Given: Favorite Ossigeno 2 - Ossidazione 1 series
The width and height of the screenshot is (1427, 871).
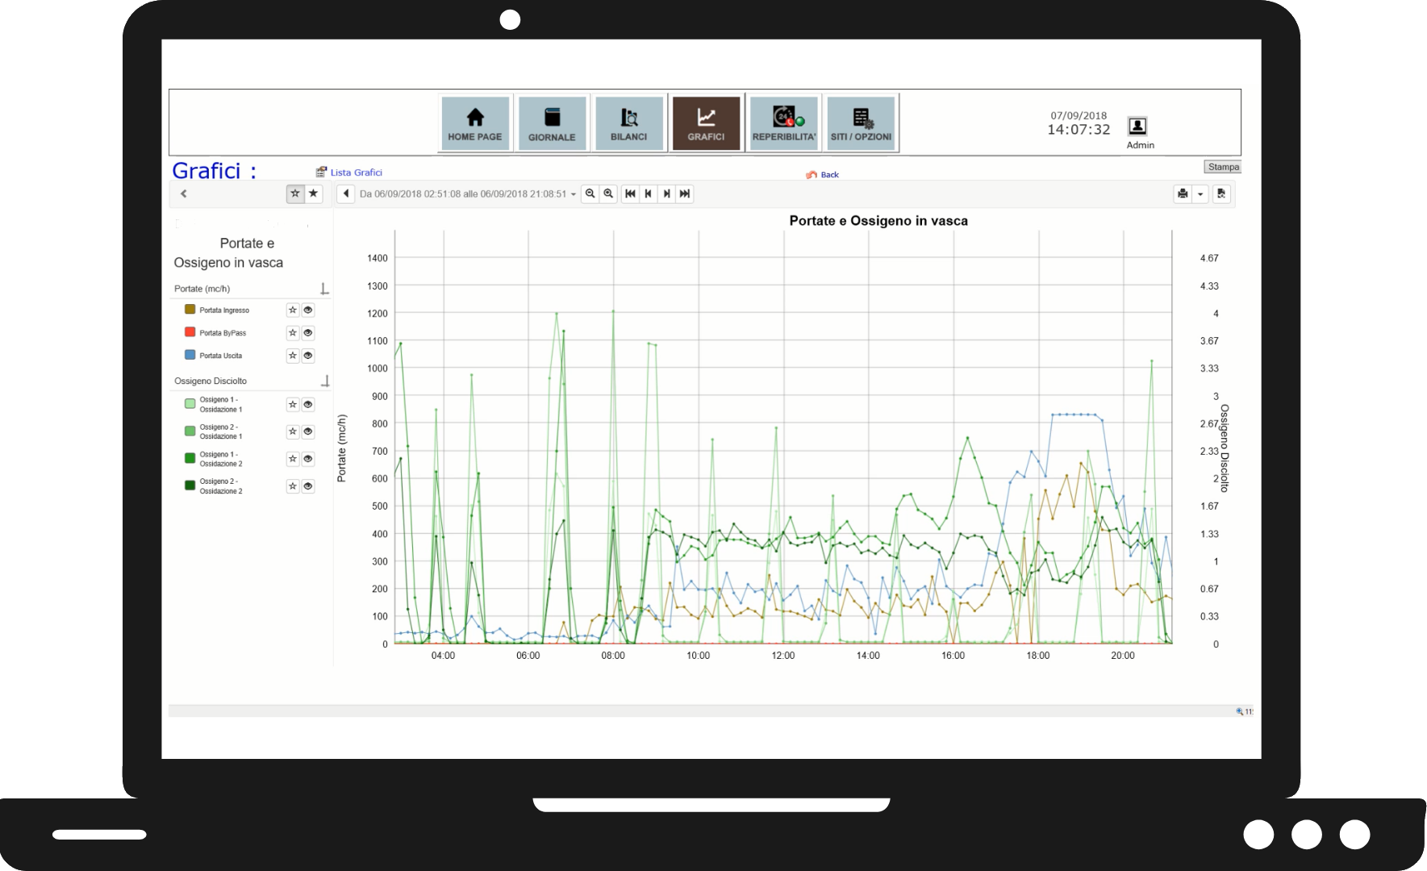Looking at the screenshot, I should click(293, 431).
